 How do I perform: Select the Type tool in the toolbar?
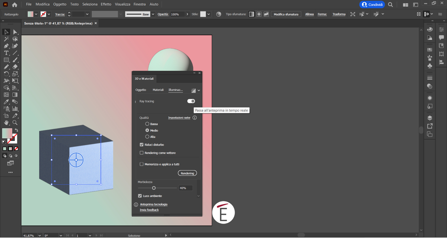coord(6,53)
